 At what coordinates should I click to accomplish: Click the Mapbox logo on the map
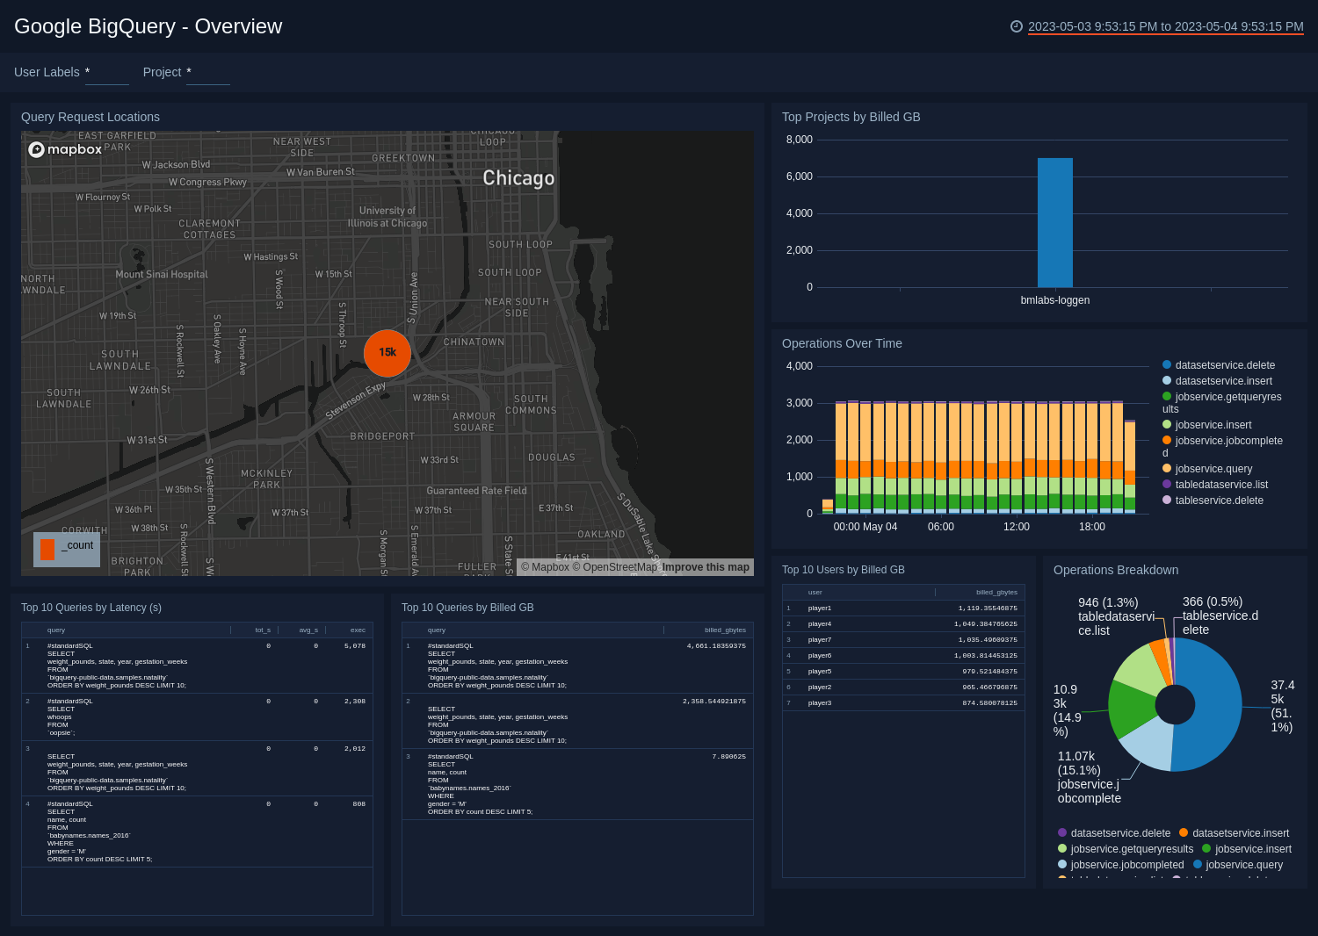coord(65,149)
